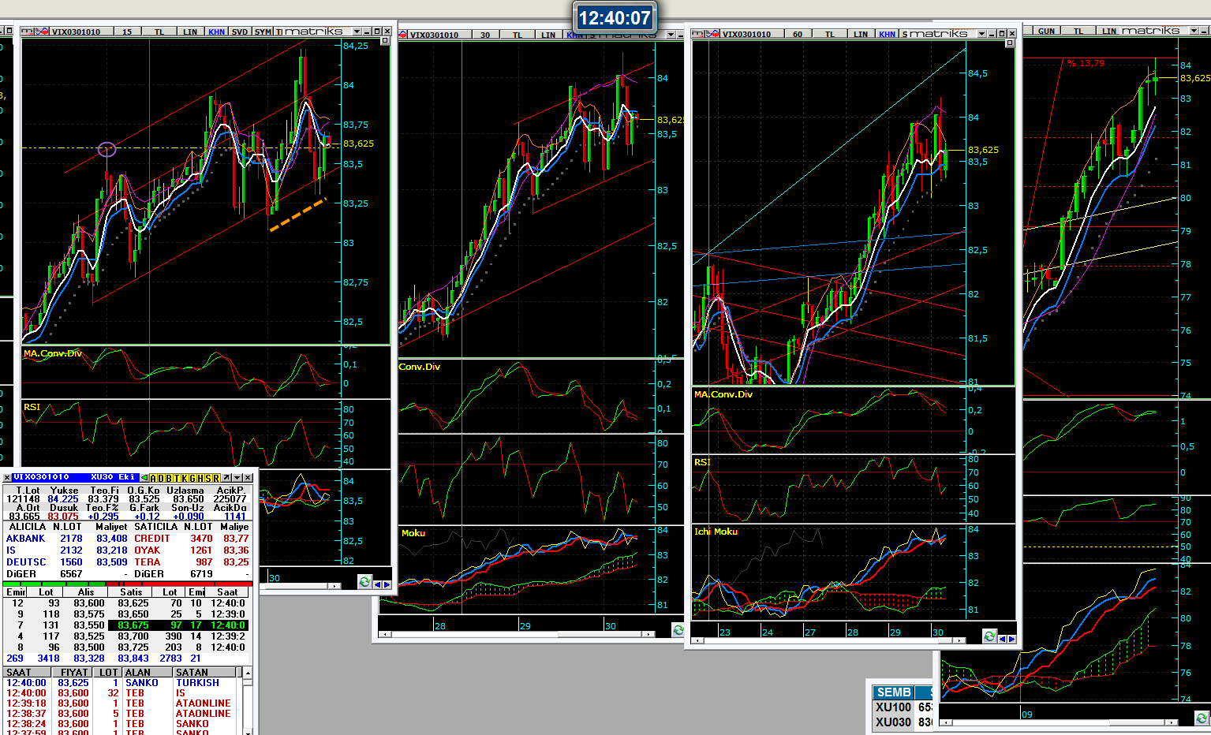The height and width of the screenshot is (735, 1211).
Task: Toggle LIN scale in the 60-minute chart
Action: click(x=861, y=34)
